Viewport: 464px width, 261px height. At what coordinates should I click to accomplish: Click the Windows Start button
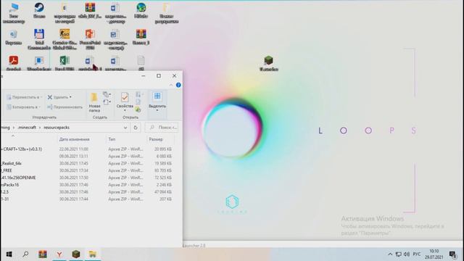coord(9,254)
